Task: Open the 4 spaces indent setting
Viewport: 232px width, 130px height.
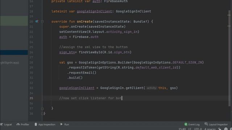Action: [x=210, y=129]
